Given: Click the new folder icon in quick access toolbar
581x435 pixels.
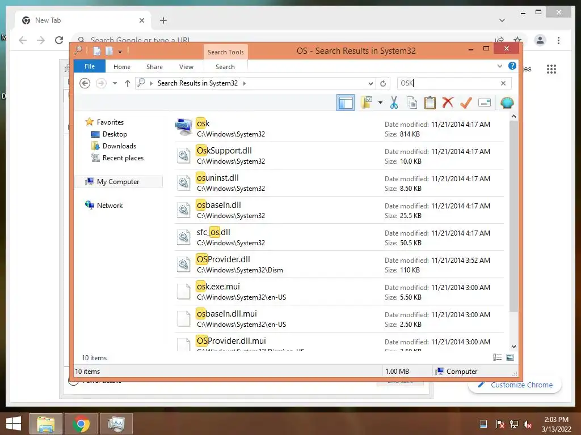Looking at the screenshot, I should tap(109, 51).
